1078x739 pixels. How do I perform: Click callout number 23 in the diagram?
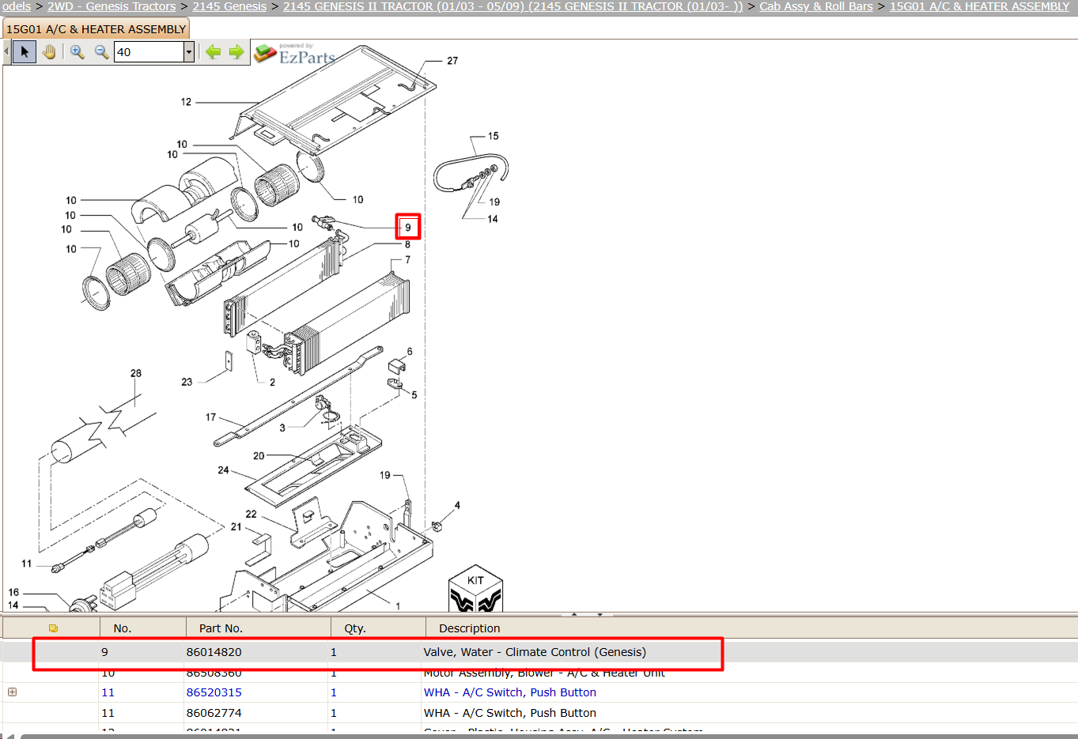(x=187, y=382)
